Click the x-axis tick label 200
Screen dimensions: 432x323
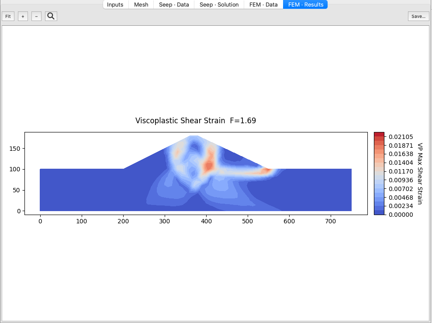coord(123,221)
